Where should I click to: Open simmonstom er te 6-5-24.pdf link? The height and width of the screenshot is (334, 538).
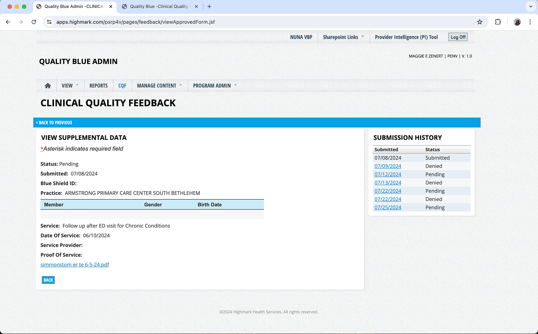coord(75,265)
